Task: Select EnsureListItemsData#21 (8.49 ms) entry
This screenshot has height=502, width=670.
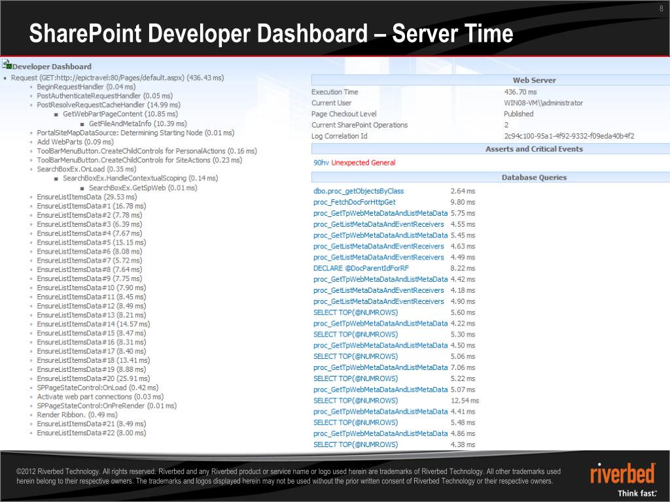Action: coord(92,424)
